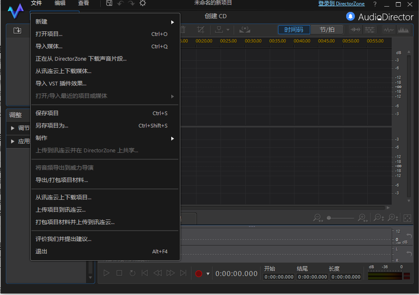Open the record options dropdown arrow
Screen dimensions: 419x295
point(208,274)
